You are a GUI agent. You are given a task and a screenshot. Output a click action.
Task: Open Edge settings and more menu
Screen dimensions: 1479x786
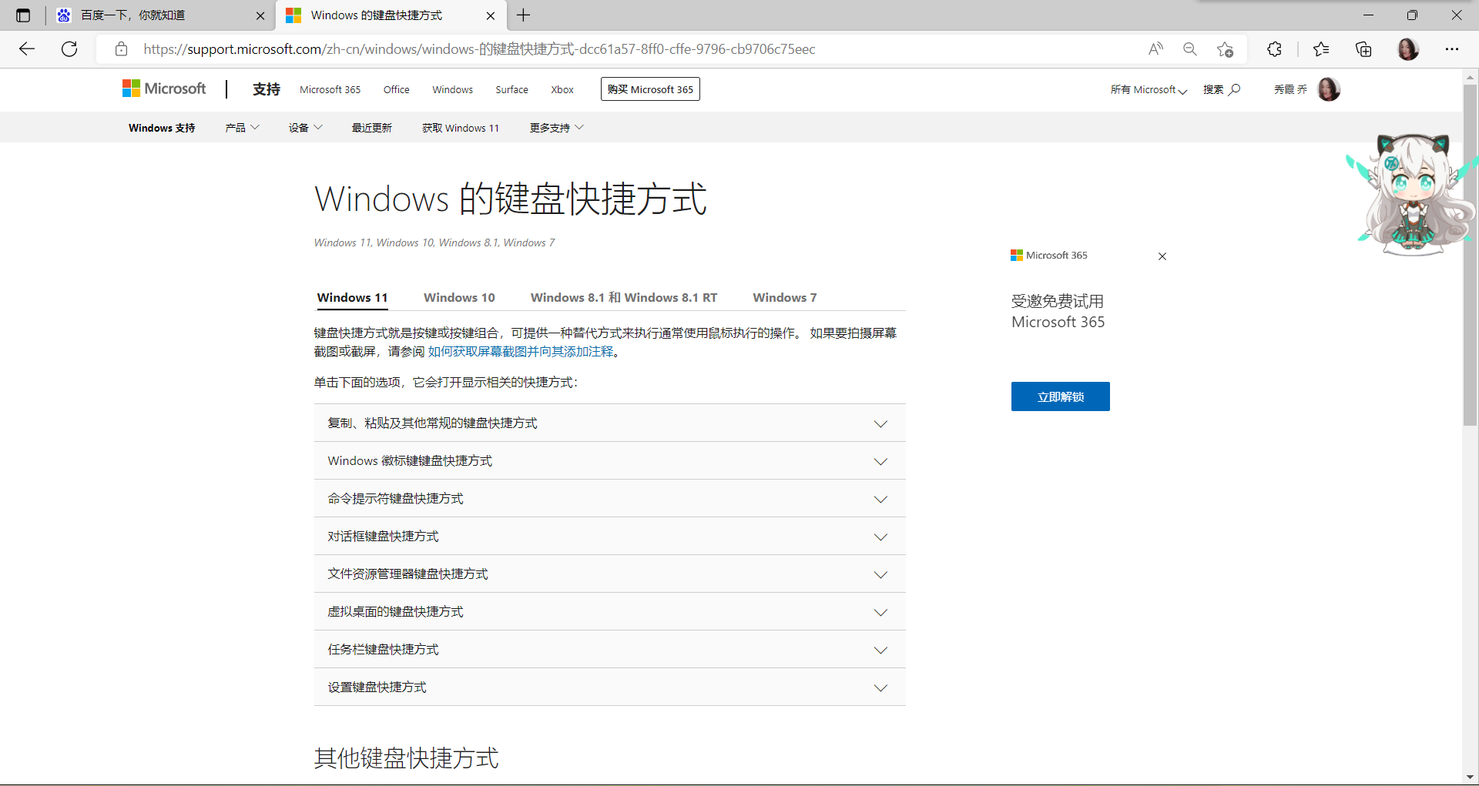(1452, 49)
